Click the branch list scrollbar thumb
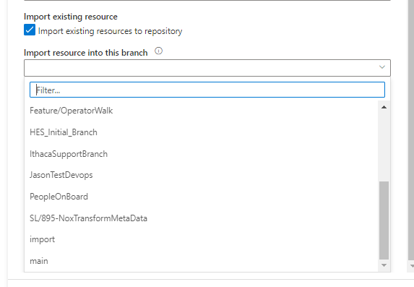The image size is (414, 287). click(384, 220)
